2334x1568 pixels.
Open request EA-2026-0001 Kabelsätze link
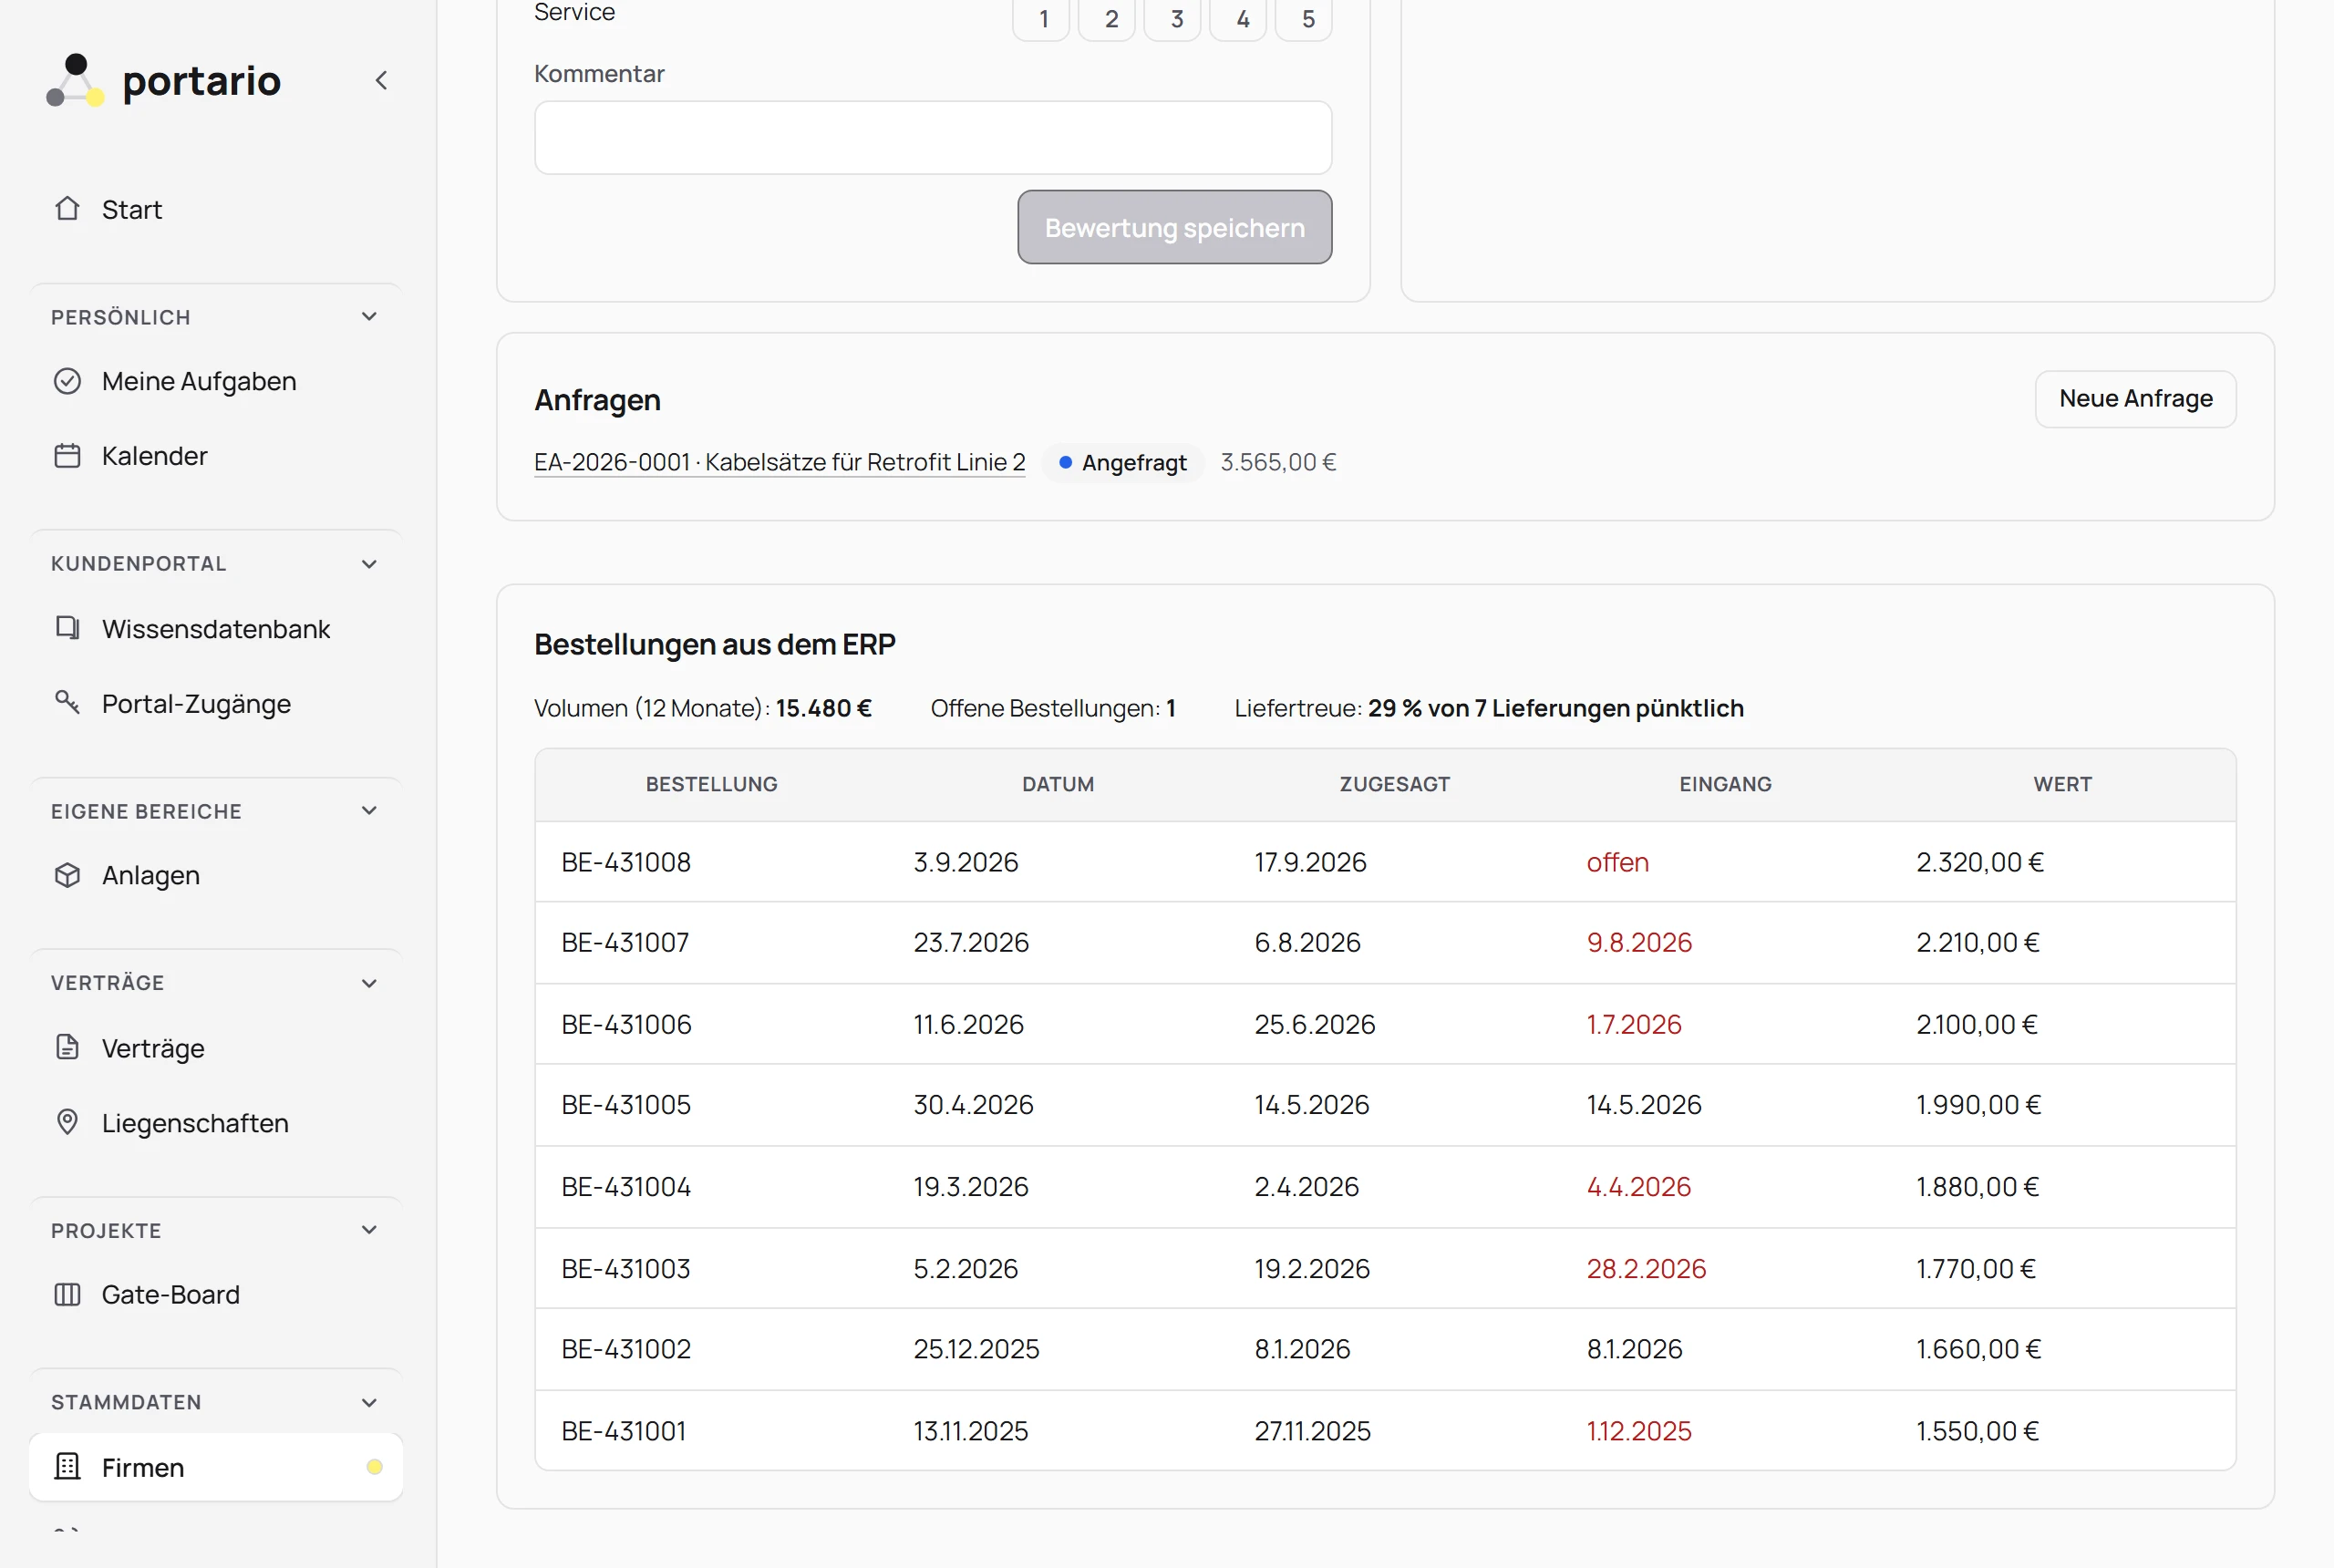click(x=779, y=462)
